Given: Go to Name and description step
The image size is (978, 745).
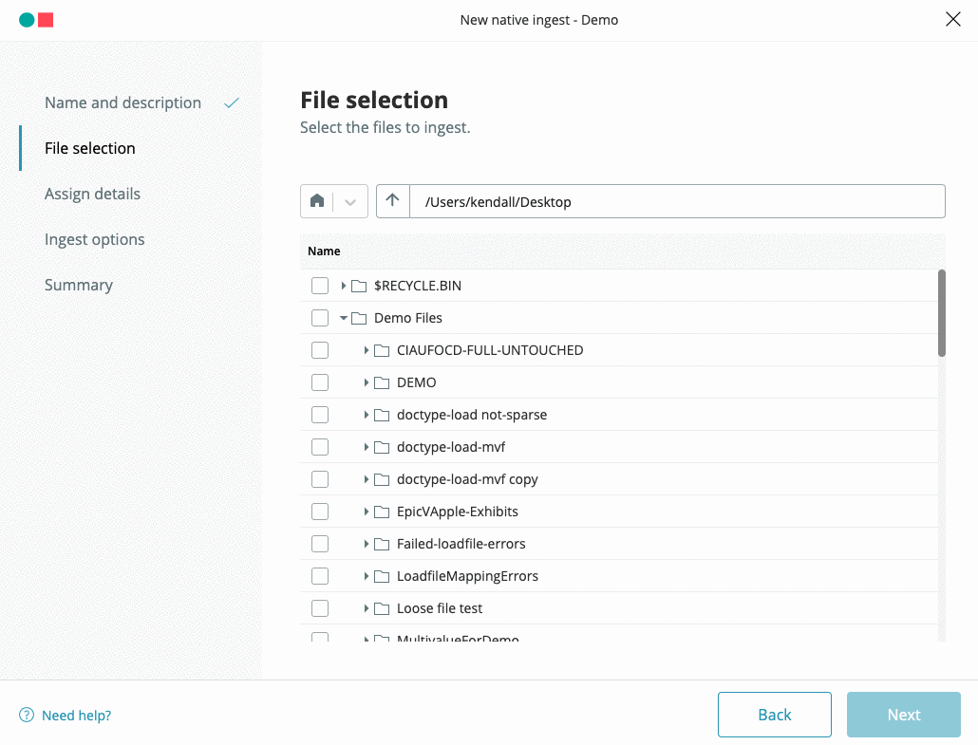Looking at the screenshot, I should click(x=122, y=102).
